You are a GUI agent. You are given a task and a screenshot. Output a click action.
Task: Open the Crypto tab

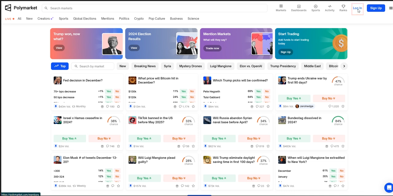coord(139,19)
